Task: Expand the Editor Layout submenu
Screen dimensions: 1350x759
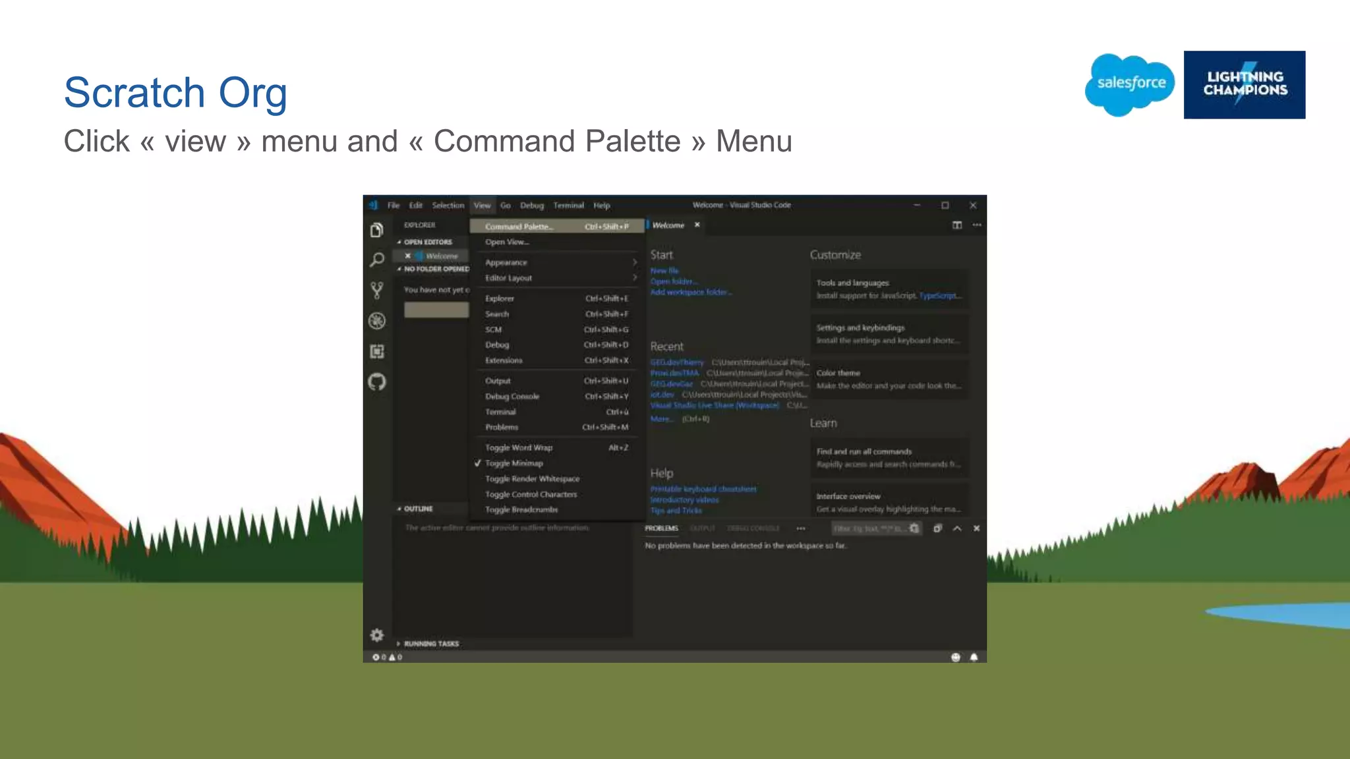Action: [x=557, y=278]
